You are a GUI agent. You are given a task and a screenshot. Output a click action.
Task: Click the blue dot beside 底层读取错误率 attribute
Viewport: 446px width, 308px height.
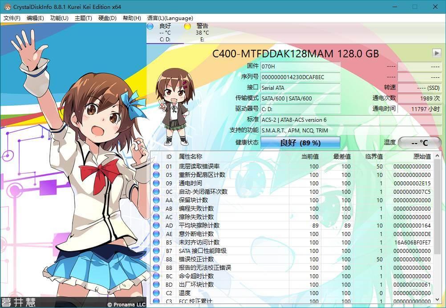click(157, 166)
